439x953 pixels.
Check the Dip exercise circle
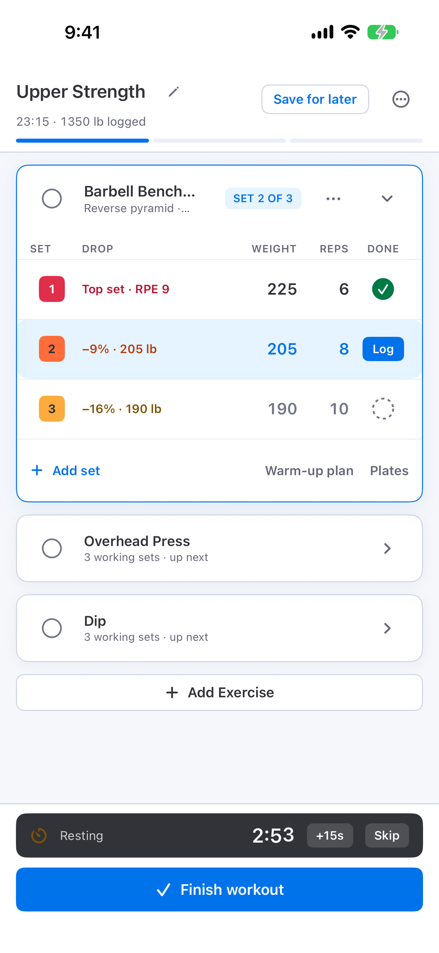[52, 628]
